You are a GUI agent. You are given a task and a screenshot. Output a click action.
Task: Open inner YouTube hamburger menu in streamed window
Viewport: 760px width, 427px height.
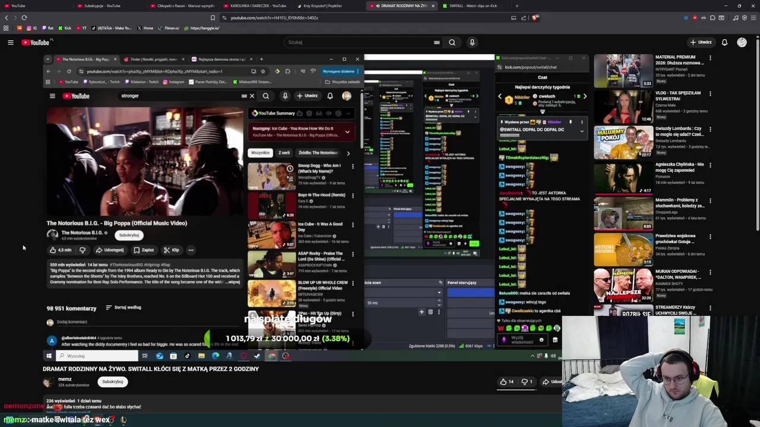52,95
